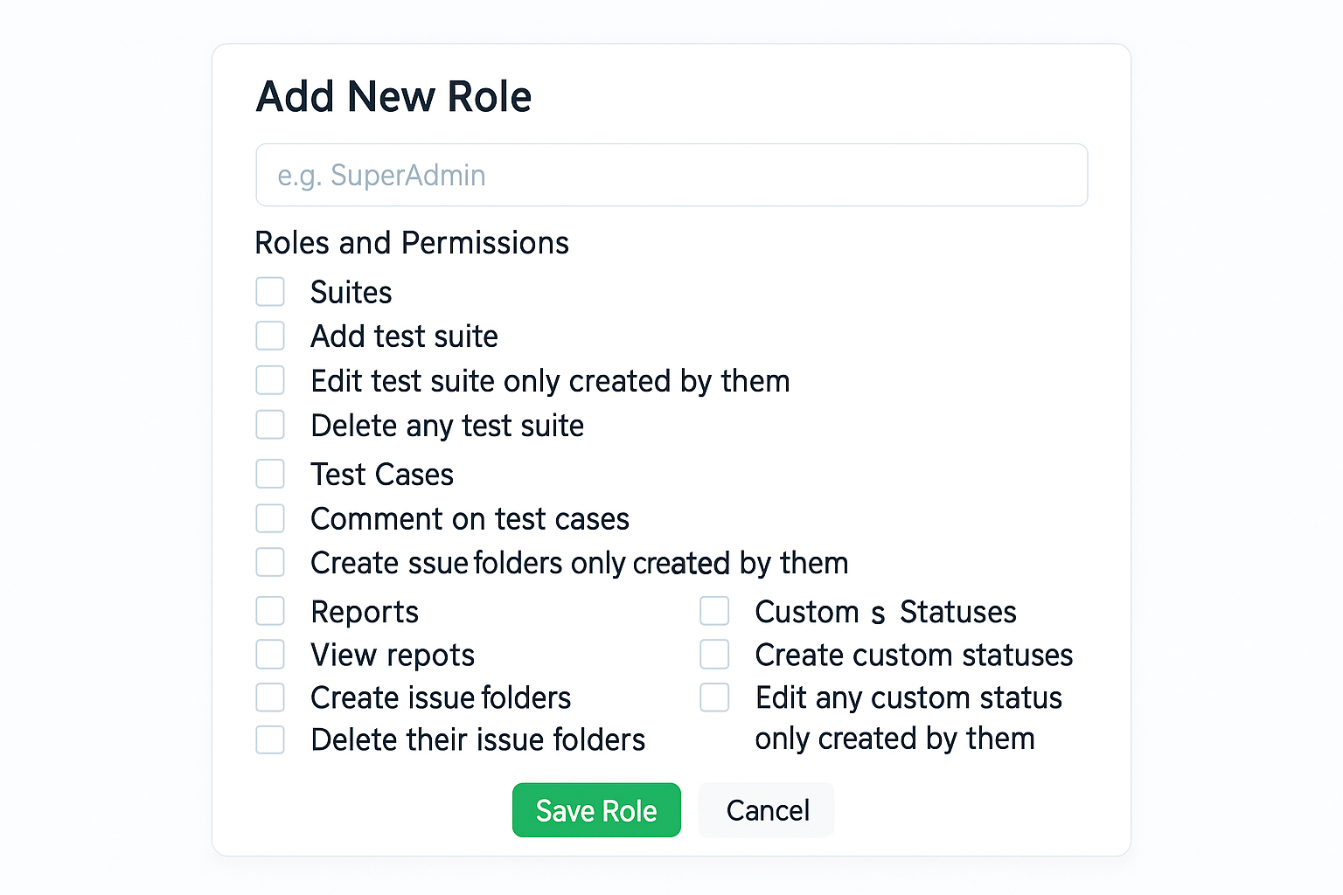Check creating issue folders only created by them
This screenshot has width=1343, height=895.
coord(270,562)
